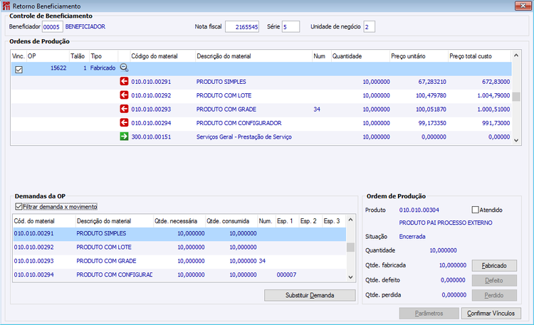Uncheck Filtrar demanda x movimento
Image resolution: width=534 pixels, height=325 pixels.
click(x=19, y=206)
